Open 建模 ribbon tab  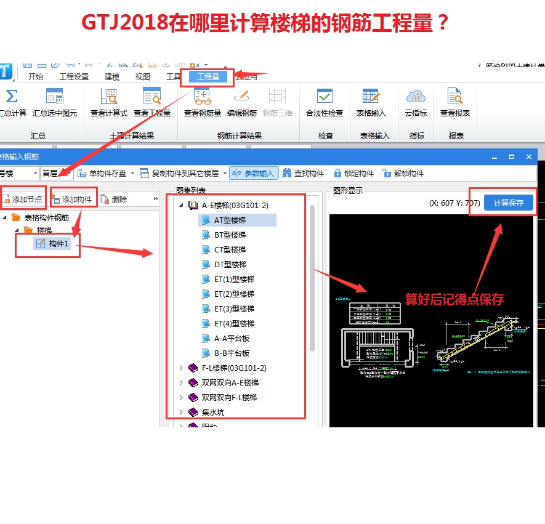(x=112, y=76)
